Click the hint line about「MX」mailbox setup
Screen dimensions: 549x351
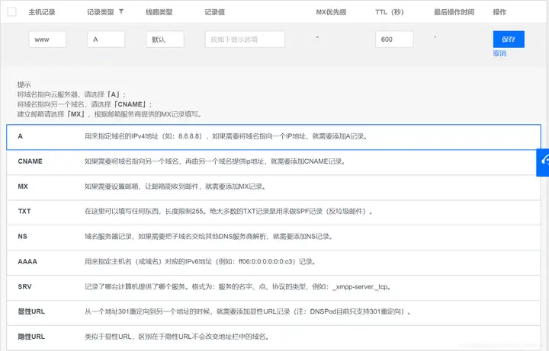point(110,114)
